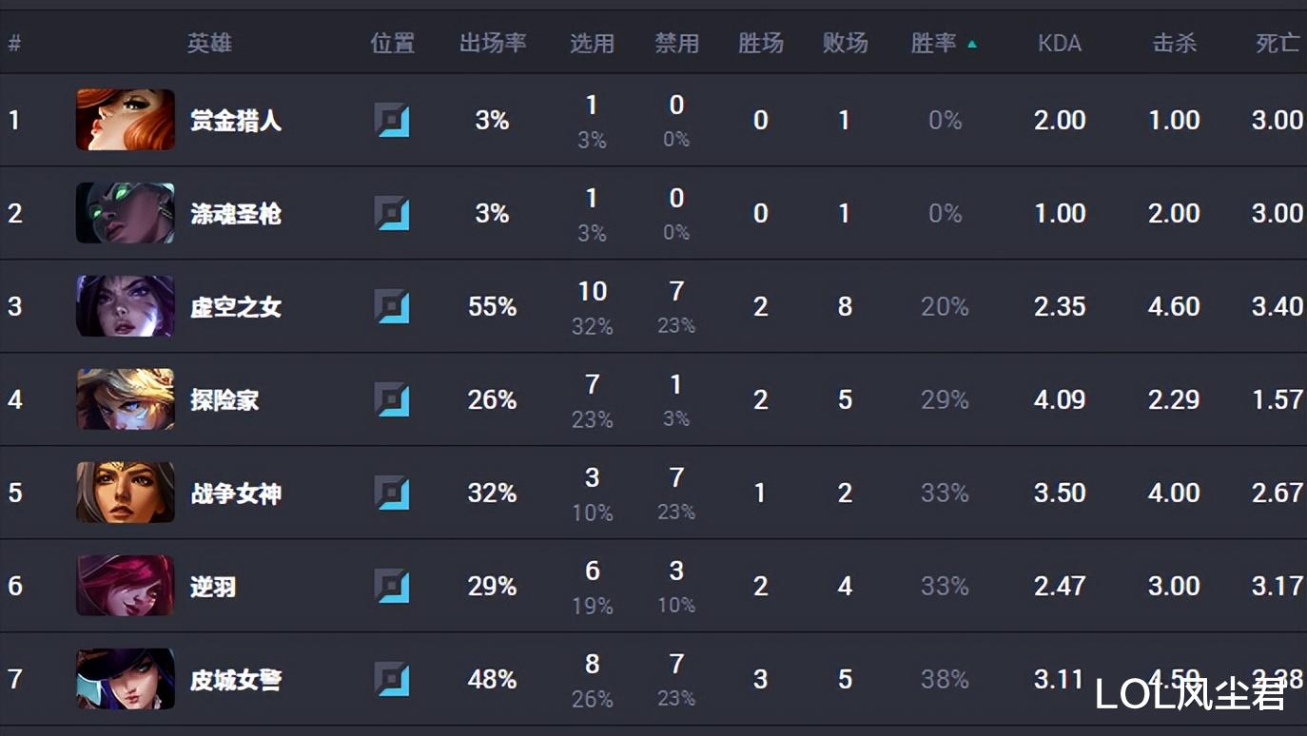The image size is (1307, 736).
Task: Click the 英雄 column header
Action: click(x=209, y=44)
